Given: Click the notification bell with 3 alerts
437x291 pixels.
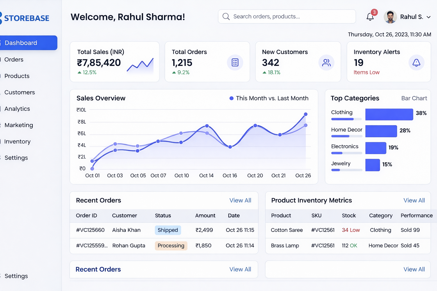Looking at the screenshot, I should pos(370,17).
